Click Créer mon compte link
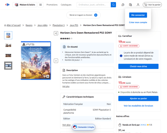Screen dimensions: 167x133 138,22
